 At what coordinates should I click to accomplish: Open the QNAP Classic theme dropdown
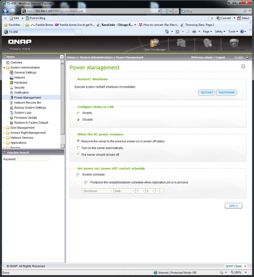[x=236, y=266]
